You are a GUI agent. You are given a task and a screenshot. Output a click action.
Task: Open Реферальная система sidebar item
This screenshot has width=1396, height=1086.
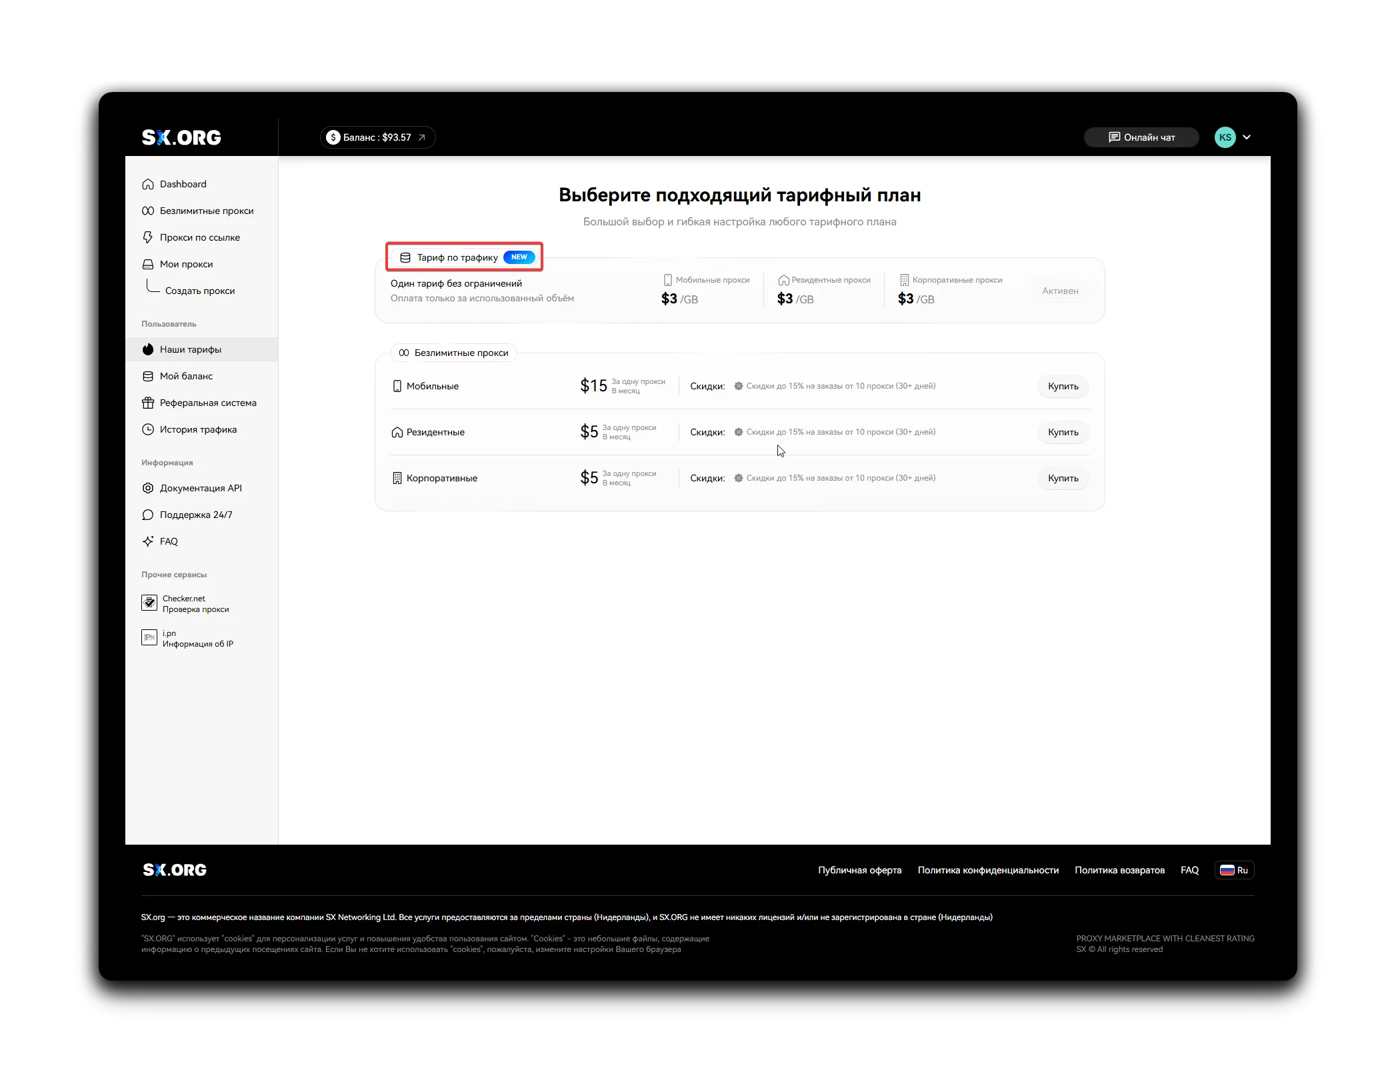(201, 403)
